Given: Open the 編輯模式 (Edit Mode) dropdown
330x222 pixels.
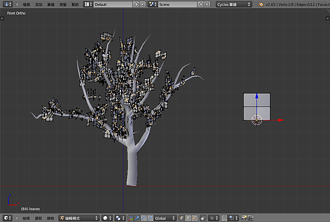Looking at the screenshot, I should coord(79,218).
